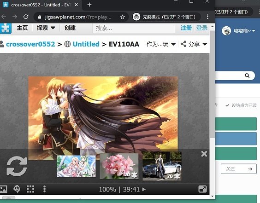Click the user avatar in background window
Viewport: 260px width, 203px height.
[226, 31]
